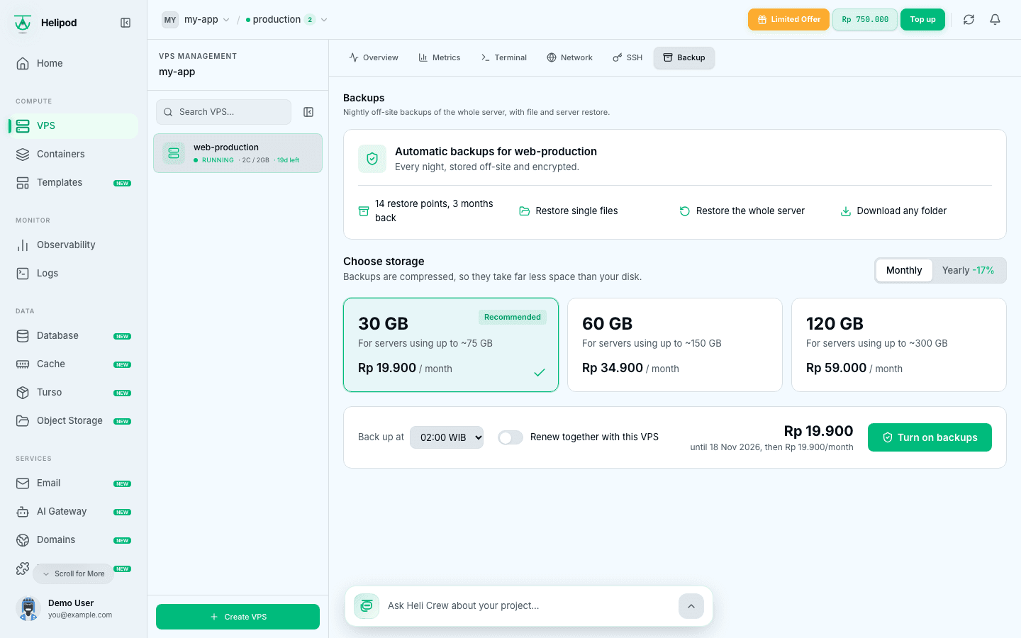Switch to the Overview tab
Viewport: 1021px width, 638px height.
coord(374,58)
